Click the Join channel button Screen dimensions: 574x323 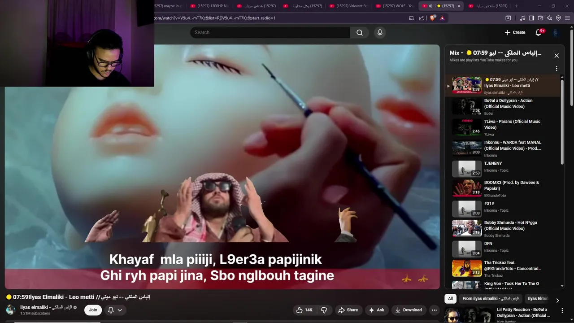[x=93, y=310]
